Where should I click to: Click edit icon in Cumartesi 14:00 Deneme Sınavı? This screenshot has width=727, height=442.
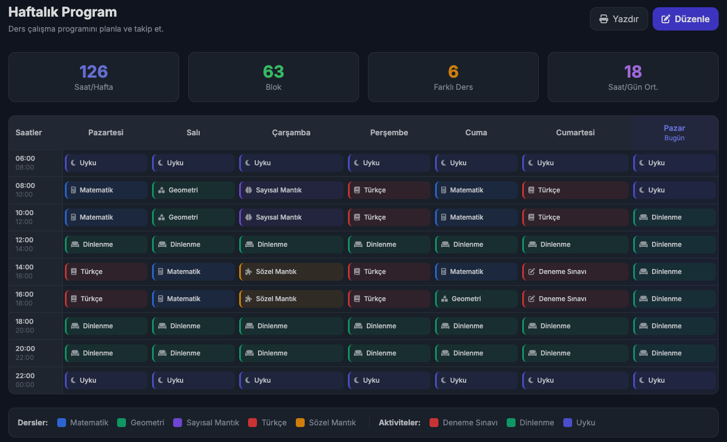point(532,272)
